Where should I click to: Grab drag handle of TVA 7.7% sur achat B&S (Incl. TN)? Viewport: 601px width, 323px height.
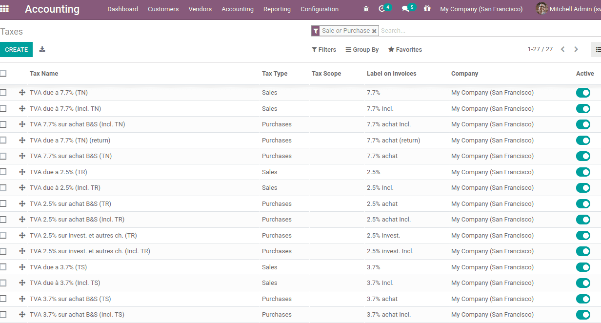[x=22, y=124]
